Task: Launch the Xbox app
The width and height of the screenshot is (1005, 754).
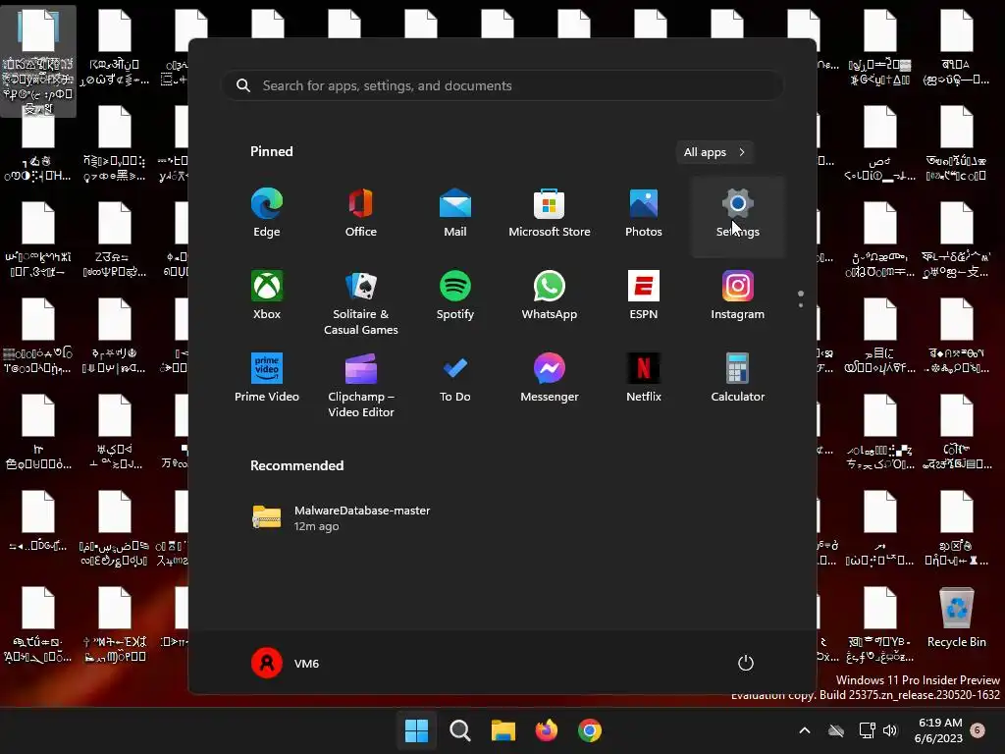Action: tap(267, 296)
